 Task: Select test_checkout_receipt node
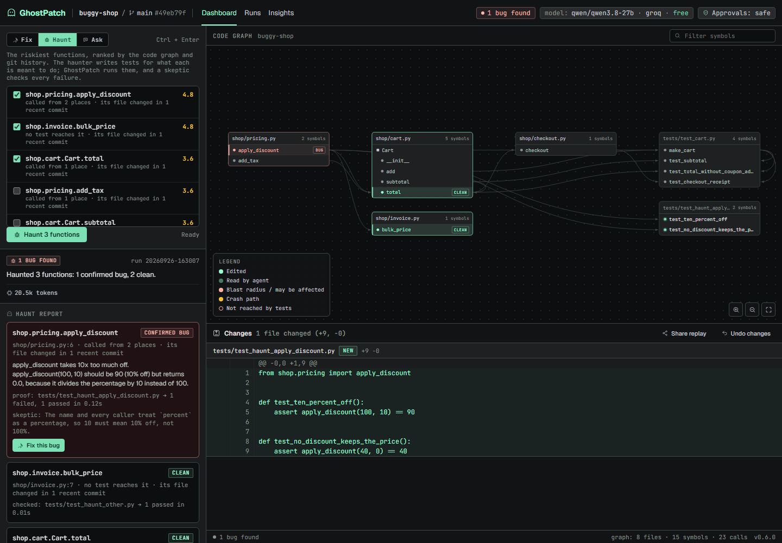(709, 182)
